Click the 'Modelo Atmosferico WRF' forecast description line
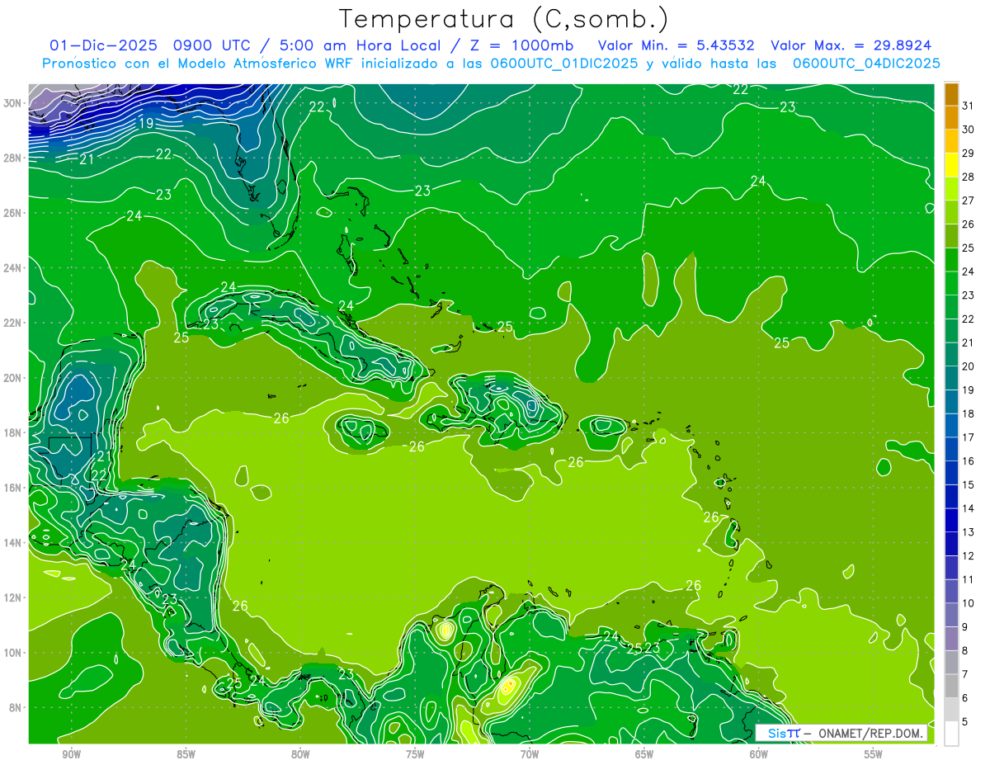Viewport: 990px width, 765px height. 491,64
